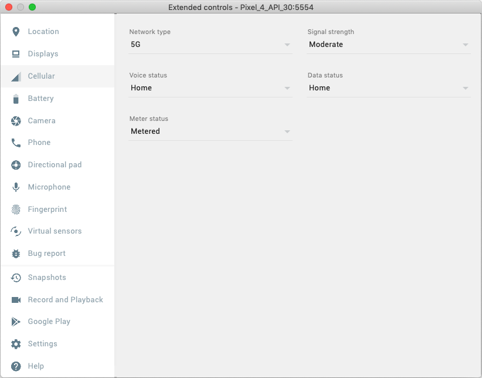Click the Bug report icon

point(16,254)
